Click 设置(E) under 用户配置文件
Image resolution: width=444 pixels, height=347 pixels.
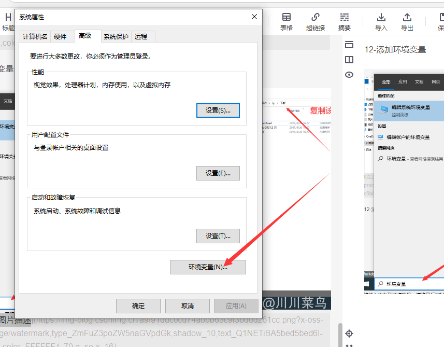pos(218,173)
